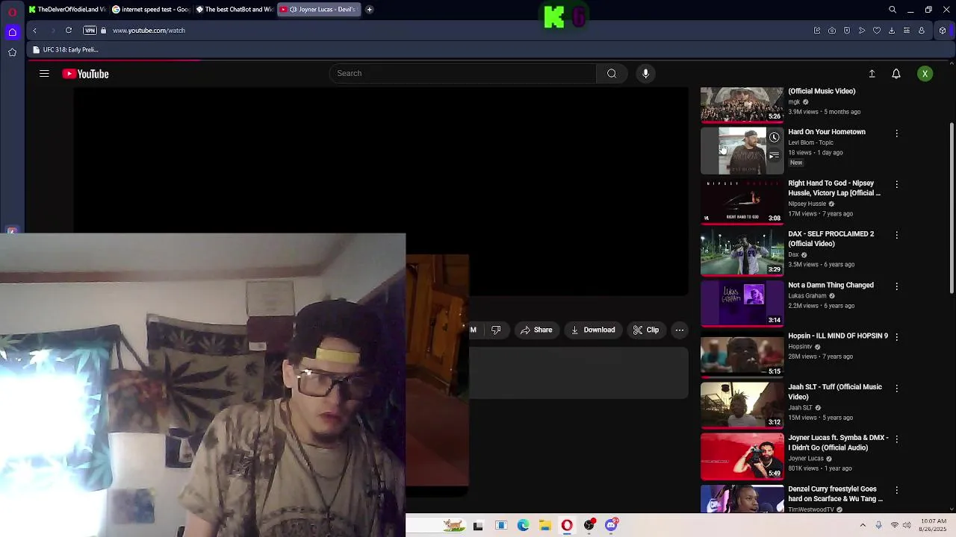Click the YouTube address bar URL
This screenshot has height=537, width=956.
(149, 31)
